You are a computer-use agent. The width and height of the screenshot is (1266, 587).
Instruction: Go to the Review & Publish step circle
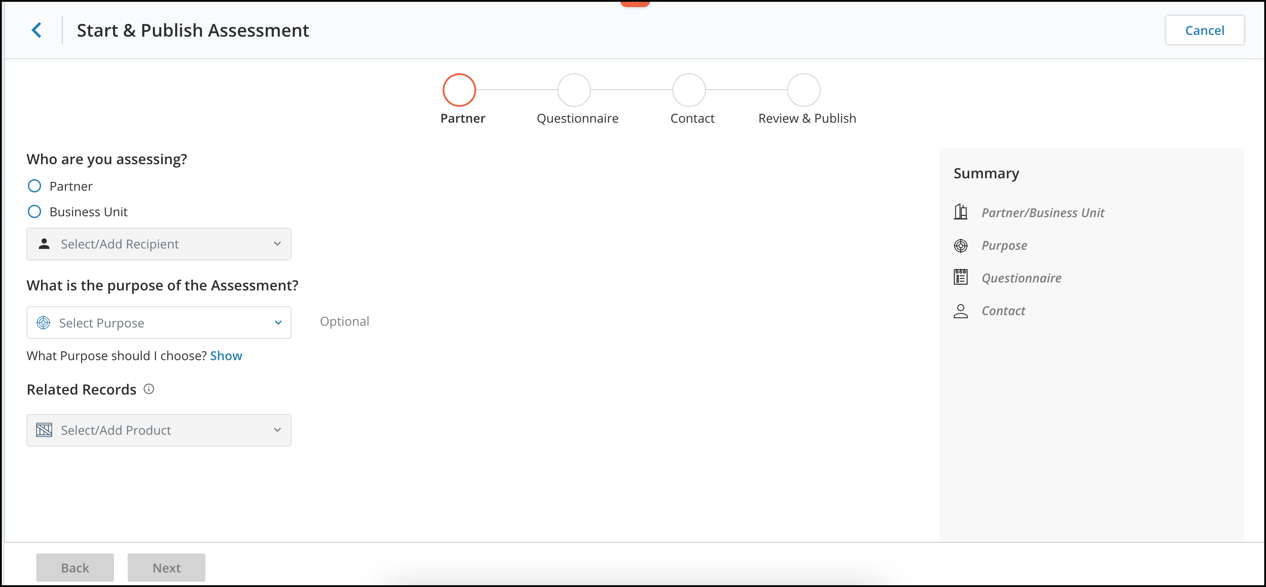804,90
